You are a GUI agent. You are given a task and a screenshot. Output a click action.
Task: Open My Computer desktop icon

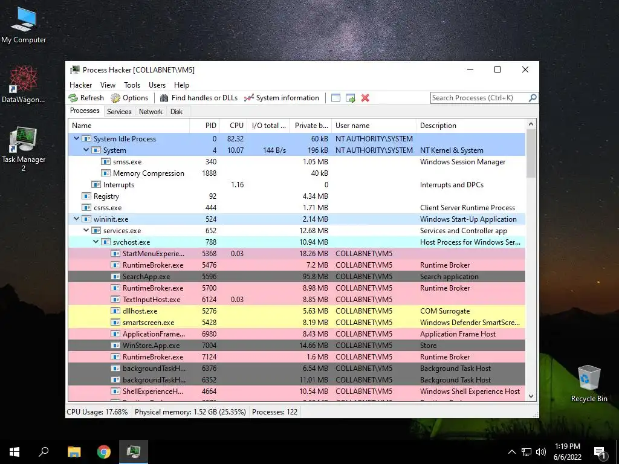tap(24, 25)
